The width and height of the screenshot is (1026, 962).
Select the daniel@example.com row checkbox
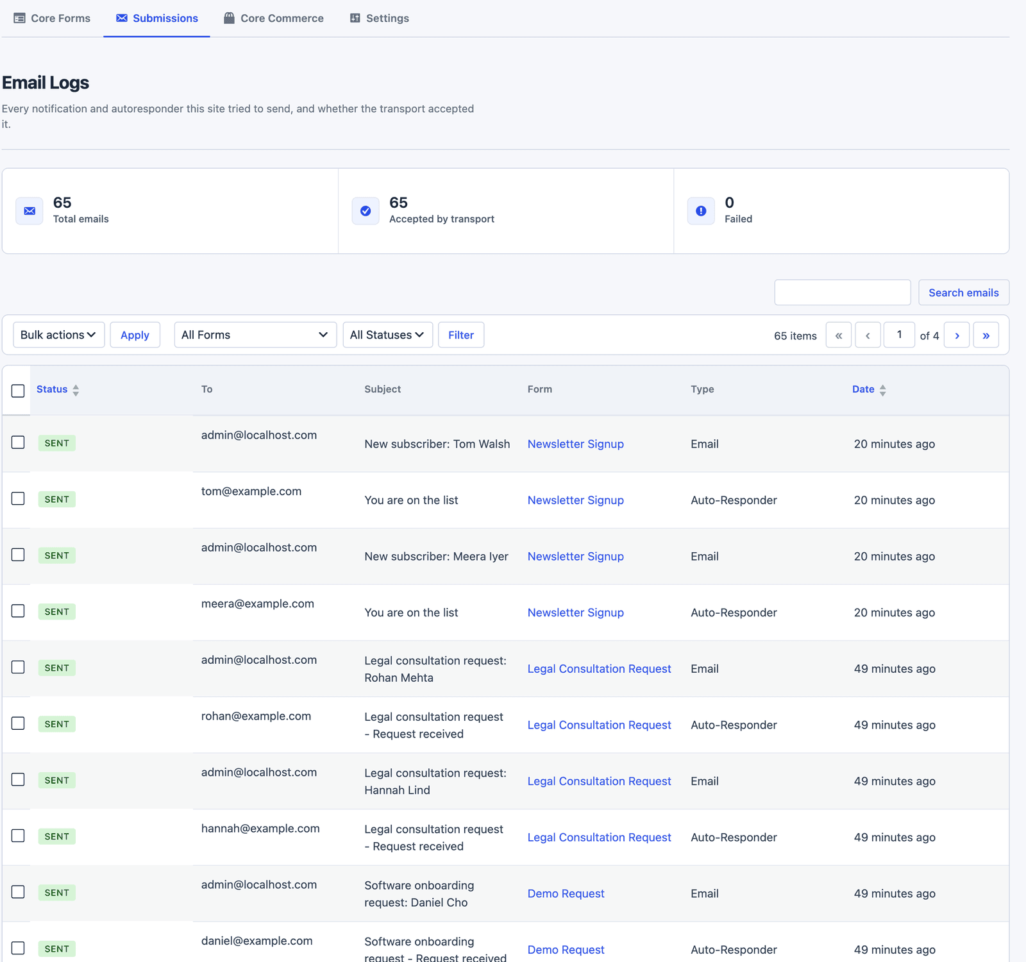(x=18, y=948)
